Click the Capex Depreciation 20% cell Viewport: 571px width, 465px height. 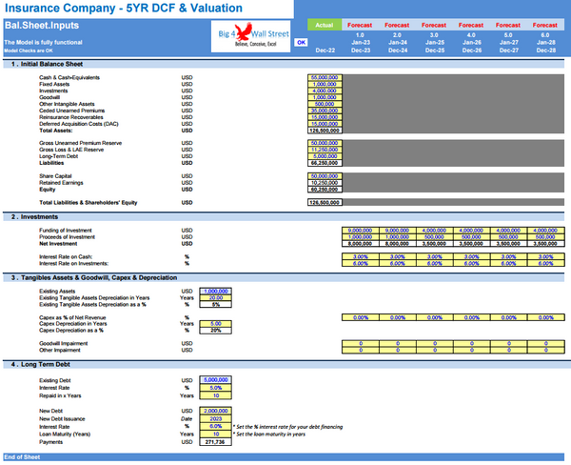click(x=216, y=330)
